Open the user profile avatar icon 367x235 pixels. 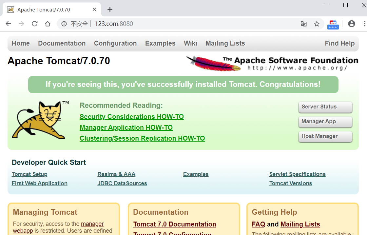(352, 24)
